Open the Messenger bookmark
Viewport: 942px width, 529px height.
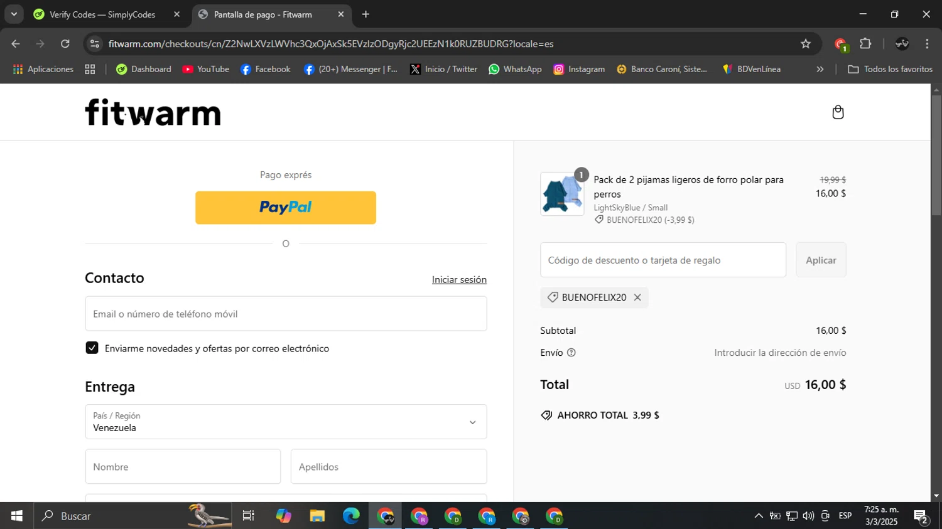point(350,69)
